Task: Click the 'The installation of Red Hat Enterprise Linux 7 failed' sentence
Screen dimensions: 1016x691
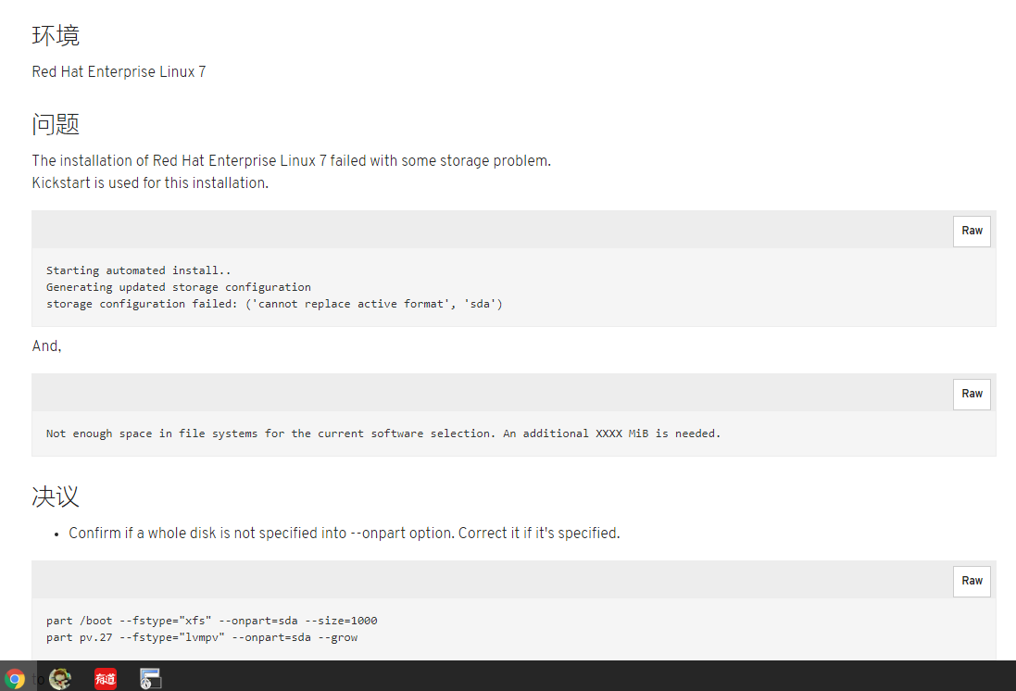Action: coord(292,161)
